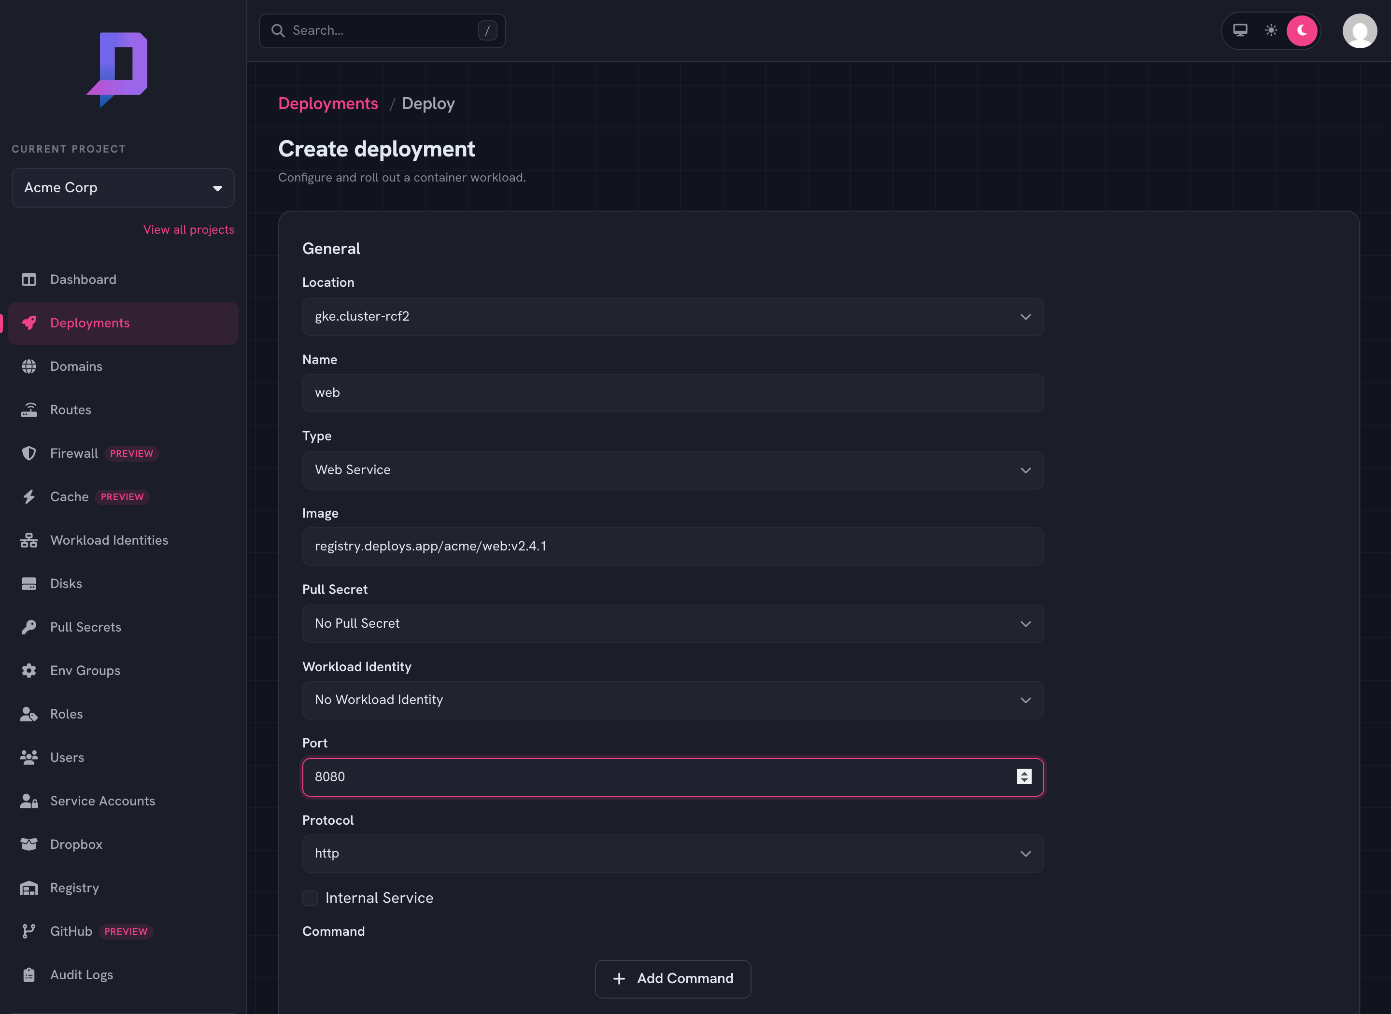This screenshot has width=1391, height=1014.
Task: Go to Dashboard in sidebar
Action: 123,280
